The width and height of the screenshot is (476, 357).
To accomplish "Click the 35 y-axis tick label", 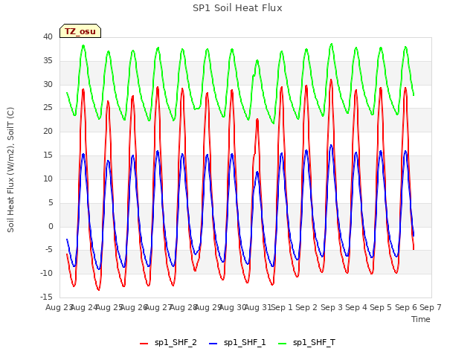I will [48, 61].
